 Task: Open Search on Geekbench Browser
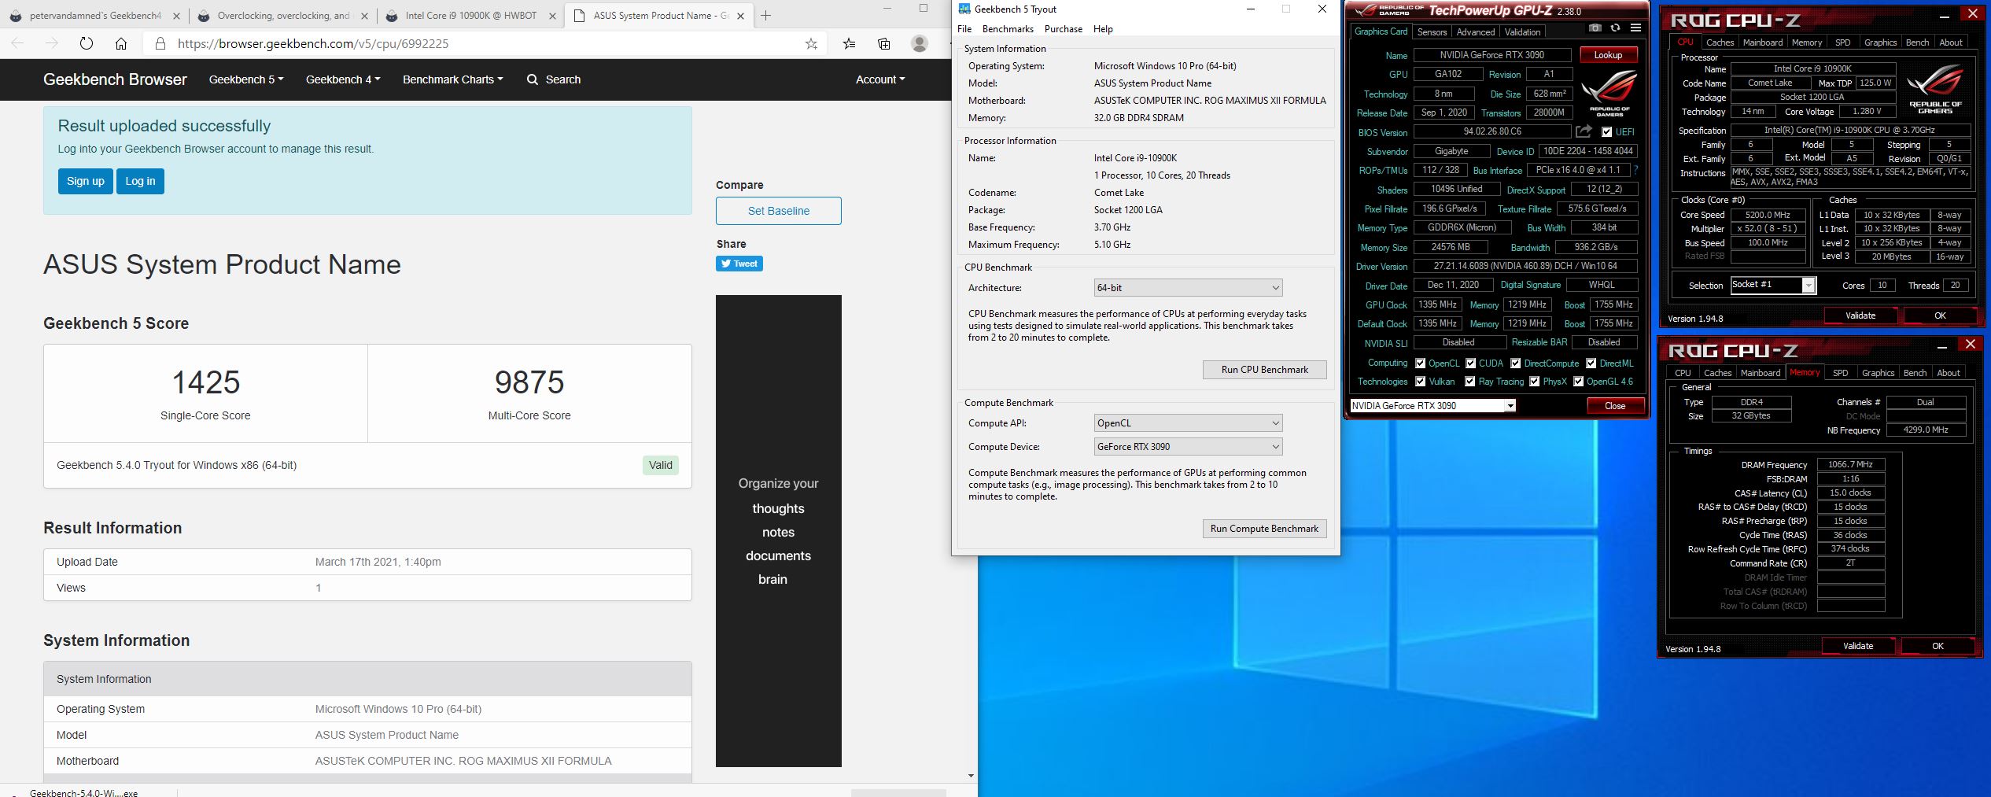[554, 79]
